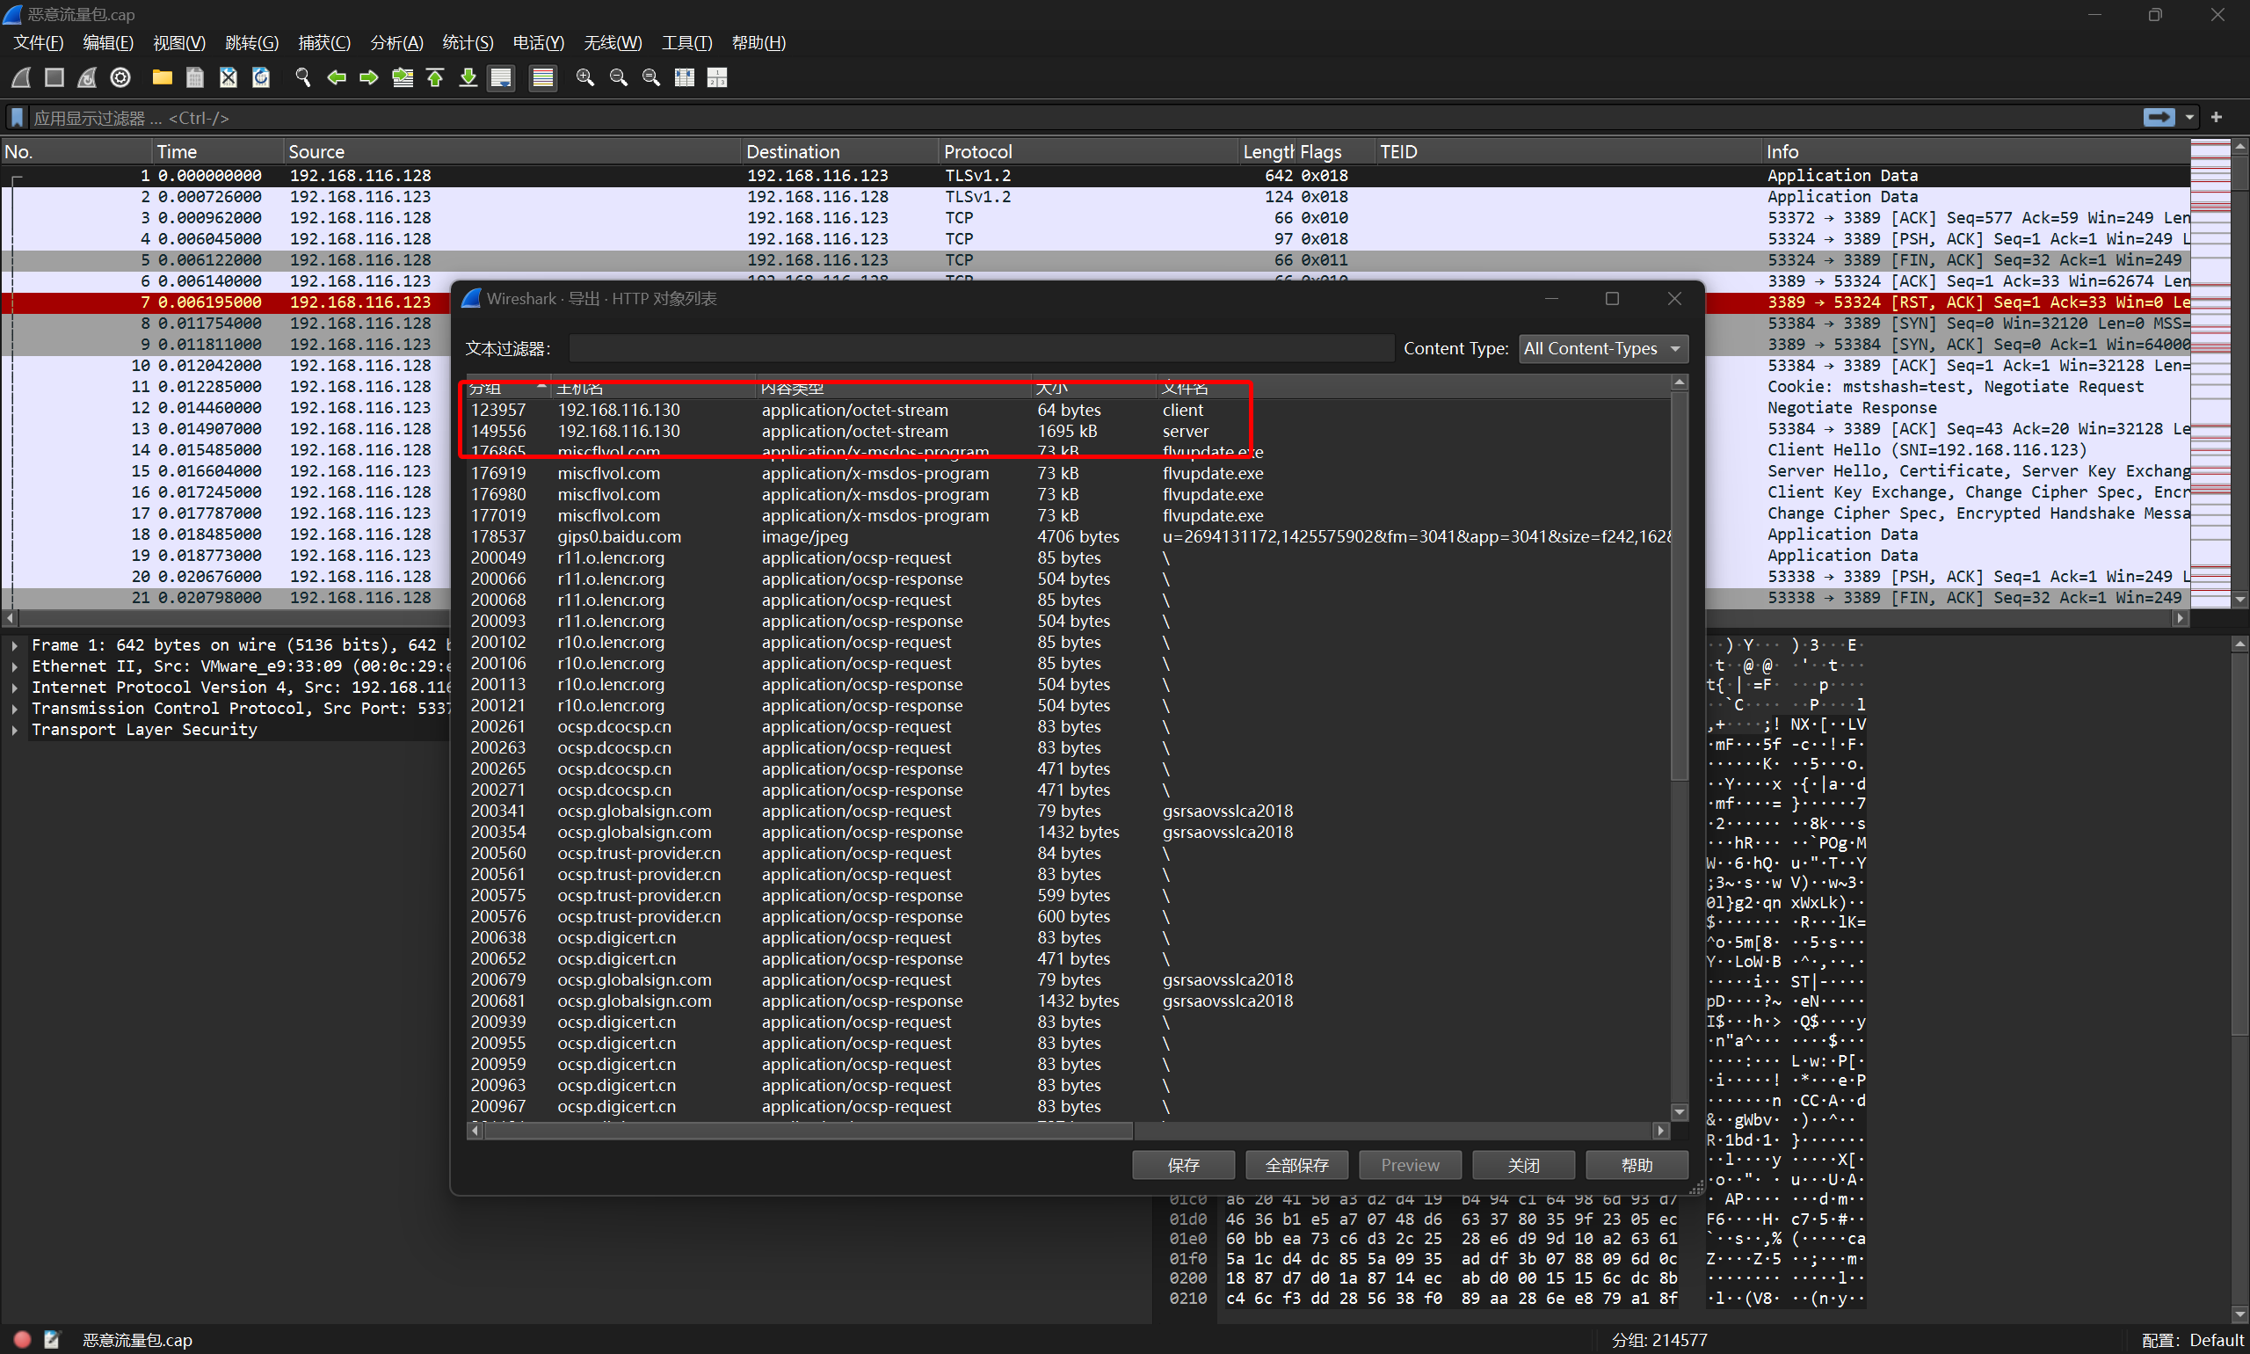The height and width of the screenshot is (1354, 2250).
Task: Open the 视图(V) menu
Action: click(x=178, y=43)
